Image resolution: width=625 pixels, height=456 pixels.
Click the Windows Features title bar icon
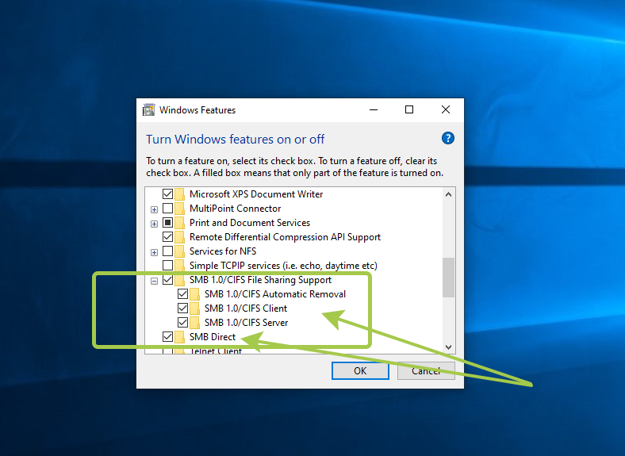[x=148, y=109]
